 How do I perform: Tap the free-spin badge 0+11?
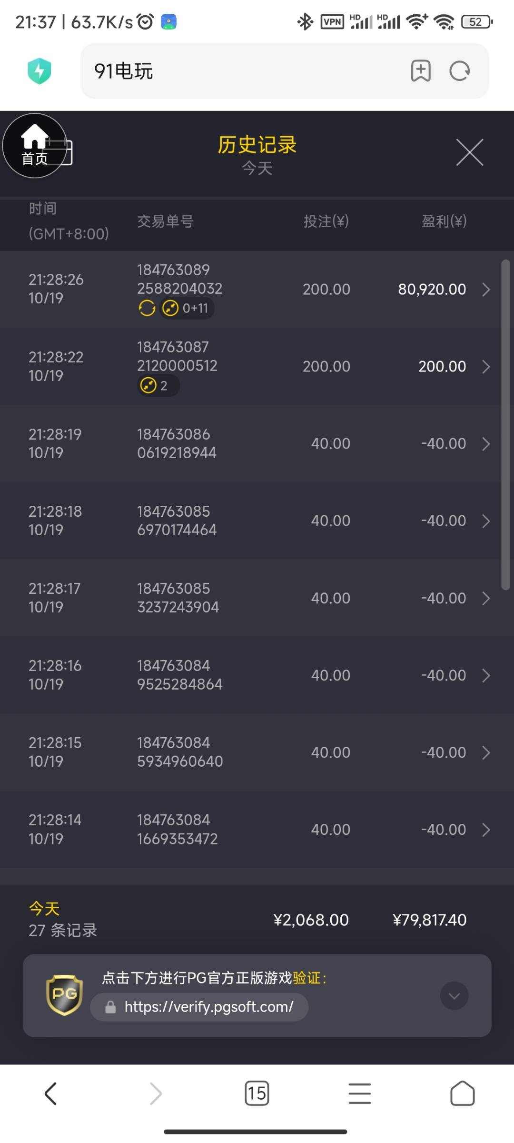187,309
